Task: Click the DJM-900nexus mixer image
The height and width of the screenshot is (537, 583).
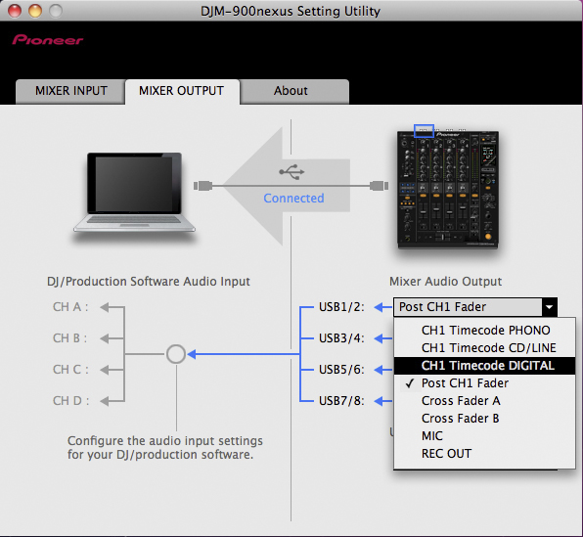Action: coord(448,190)
